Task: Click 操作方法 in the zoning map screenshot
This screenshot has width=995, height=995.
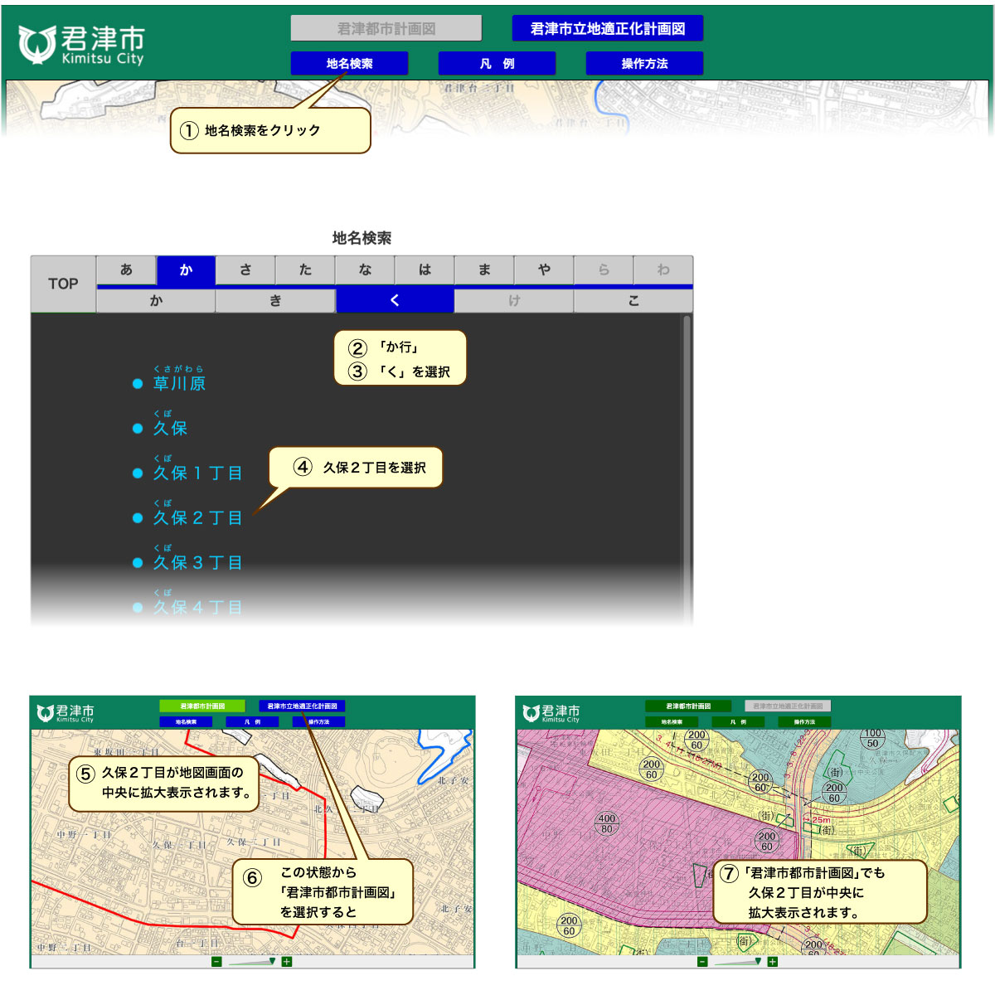Action: click(804, 721)
